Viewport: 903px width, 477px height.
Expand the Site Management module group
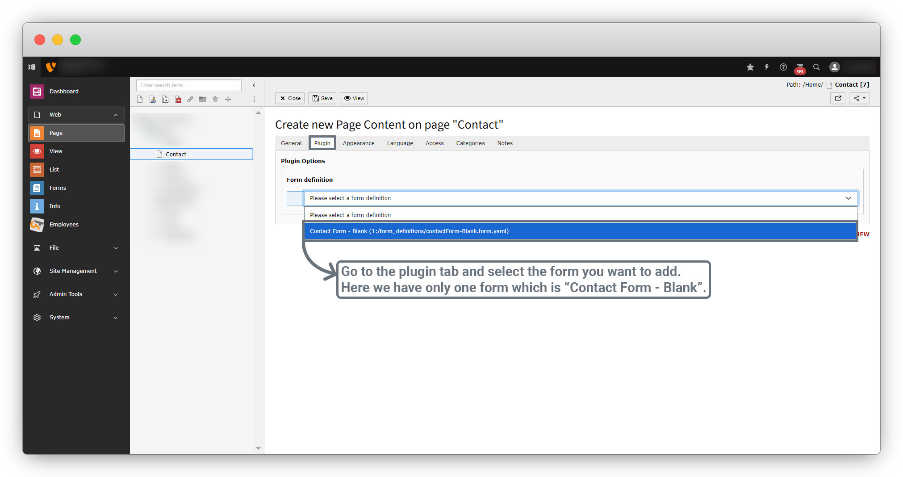(116, 271)
